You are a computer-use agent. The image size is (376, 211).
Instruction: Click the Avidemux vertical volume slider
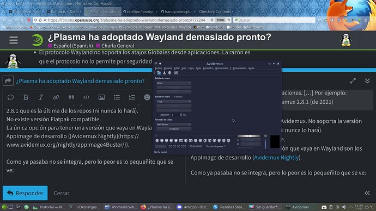point(265,144)
